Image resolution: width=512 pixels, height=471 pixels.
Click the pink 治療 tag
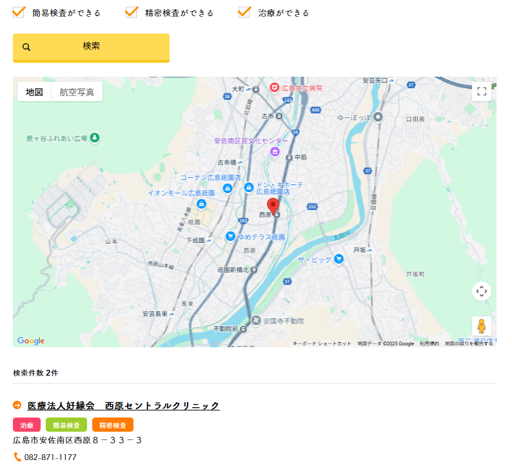tap(27, 425)
